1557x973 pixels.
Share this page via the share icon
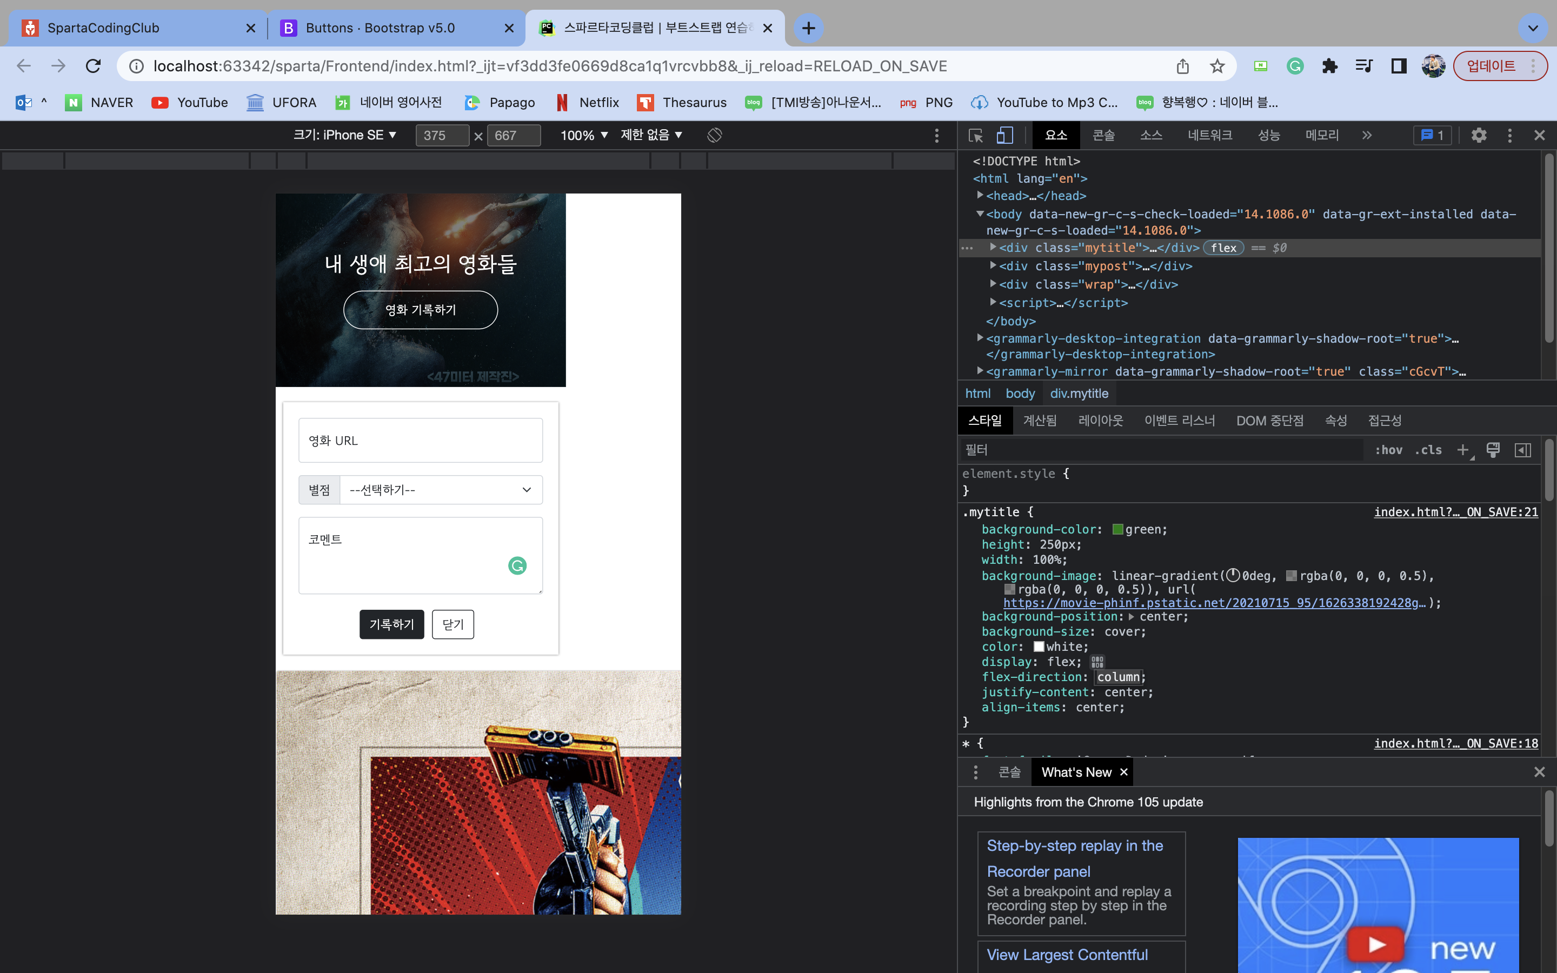coord(1182,66)
